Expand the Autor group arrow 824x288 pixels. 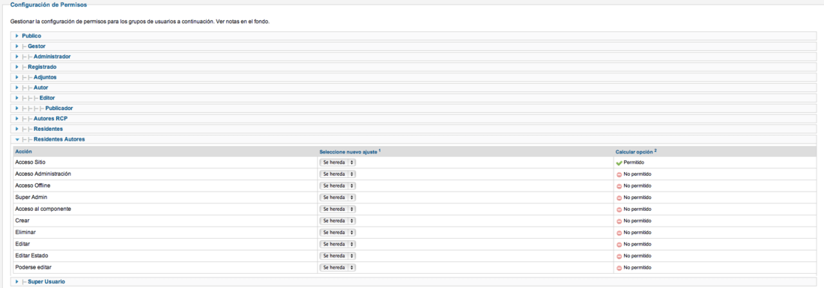(17, 88)
